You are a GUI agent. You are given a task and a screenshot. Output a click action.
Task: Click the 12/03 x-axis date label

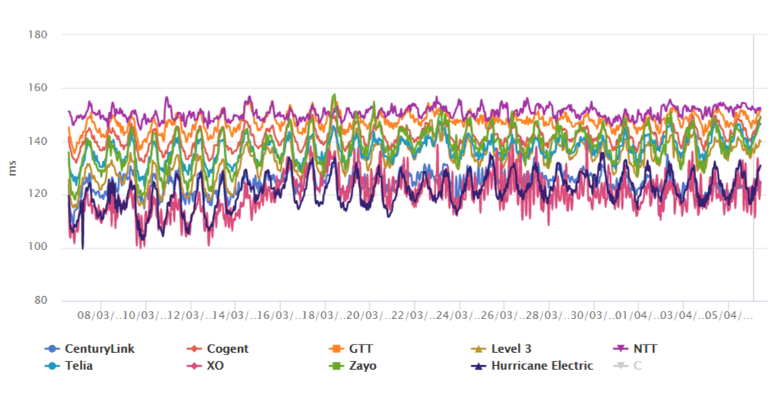pyautogui.click(x=189, y=315)
